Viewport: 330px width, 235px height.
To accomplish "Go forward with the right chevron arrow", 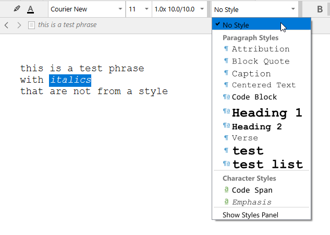I will pos(19,25).
